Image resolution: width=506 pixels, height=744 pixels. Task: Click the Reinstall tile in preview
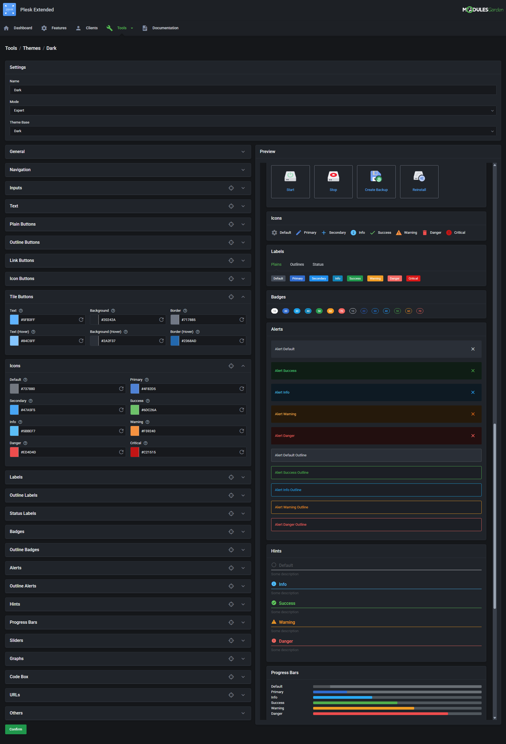tap(419, 181)
